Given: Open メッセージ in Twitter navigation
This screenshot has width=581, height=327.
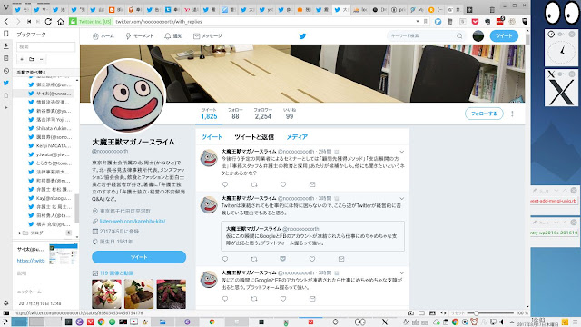Looking at the screenshot, I should pyautogui.click(x=208, y=36).
